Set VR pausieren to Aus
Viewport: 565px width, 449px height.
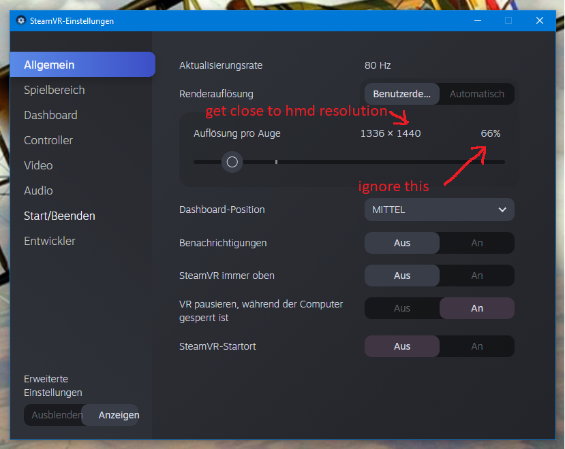click(401, 308)
